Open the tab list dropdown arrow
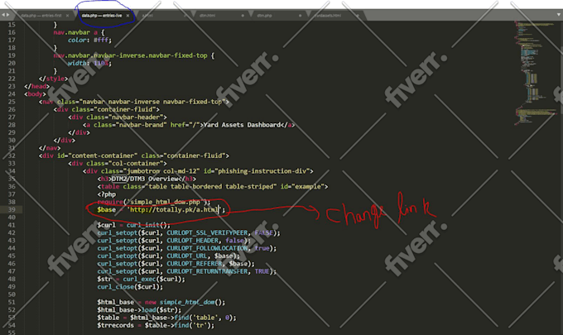 point(559,15)
